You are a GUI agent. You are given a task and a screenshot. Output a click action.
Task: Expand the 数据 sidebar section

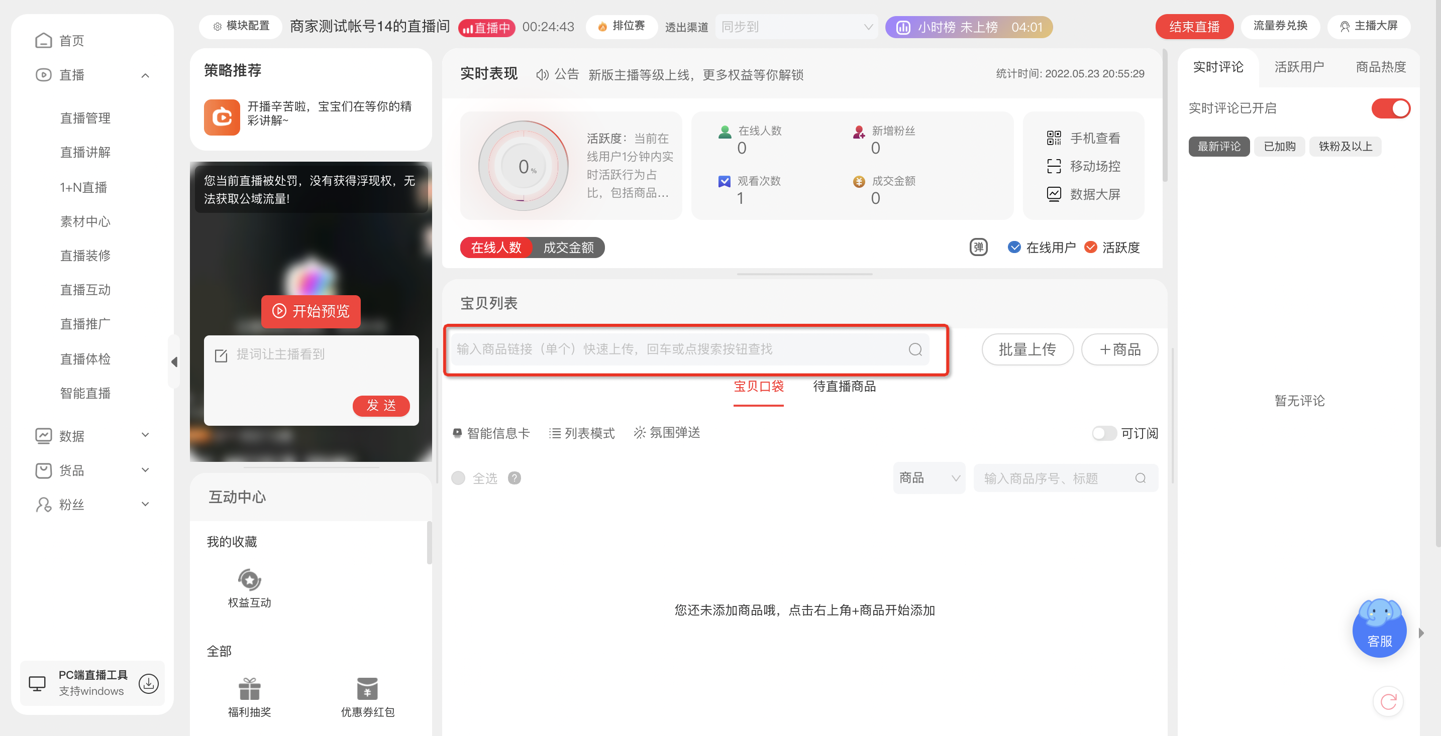(145, 435)
